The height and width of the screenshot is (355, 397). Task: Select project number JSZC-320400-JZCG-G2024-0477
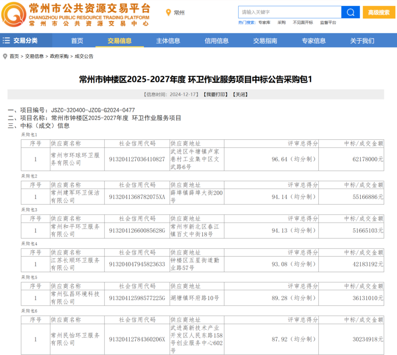(x=93, y=110)
